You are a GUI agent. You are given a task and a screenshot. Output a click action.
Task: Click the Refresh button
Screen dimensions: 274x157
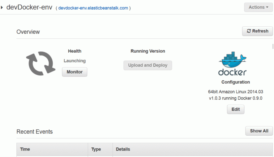[x=257, y=31]
